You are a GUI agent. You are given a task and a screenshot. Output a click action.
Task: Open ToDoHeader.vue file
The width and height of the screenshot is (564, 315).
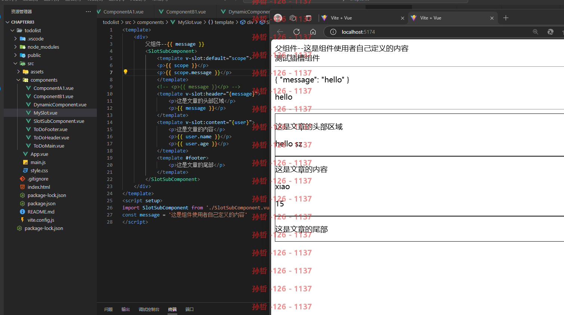pos(51,137)
